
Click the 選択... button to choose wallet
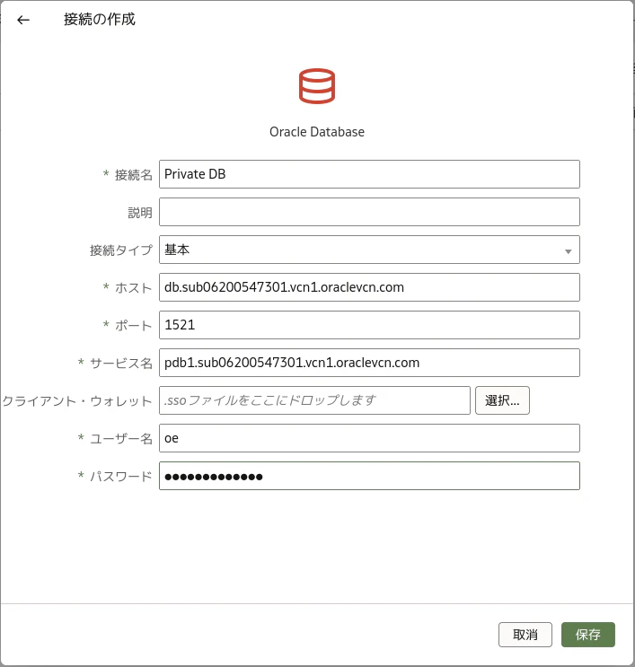(502, 400)
